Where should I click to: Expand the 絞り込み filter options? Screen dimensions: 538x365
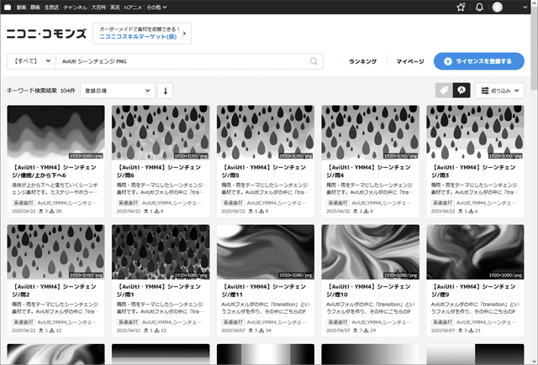click(505, 90)
